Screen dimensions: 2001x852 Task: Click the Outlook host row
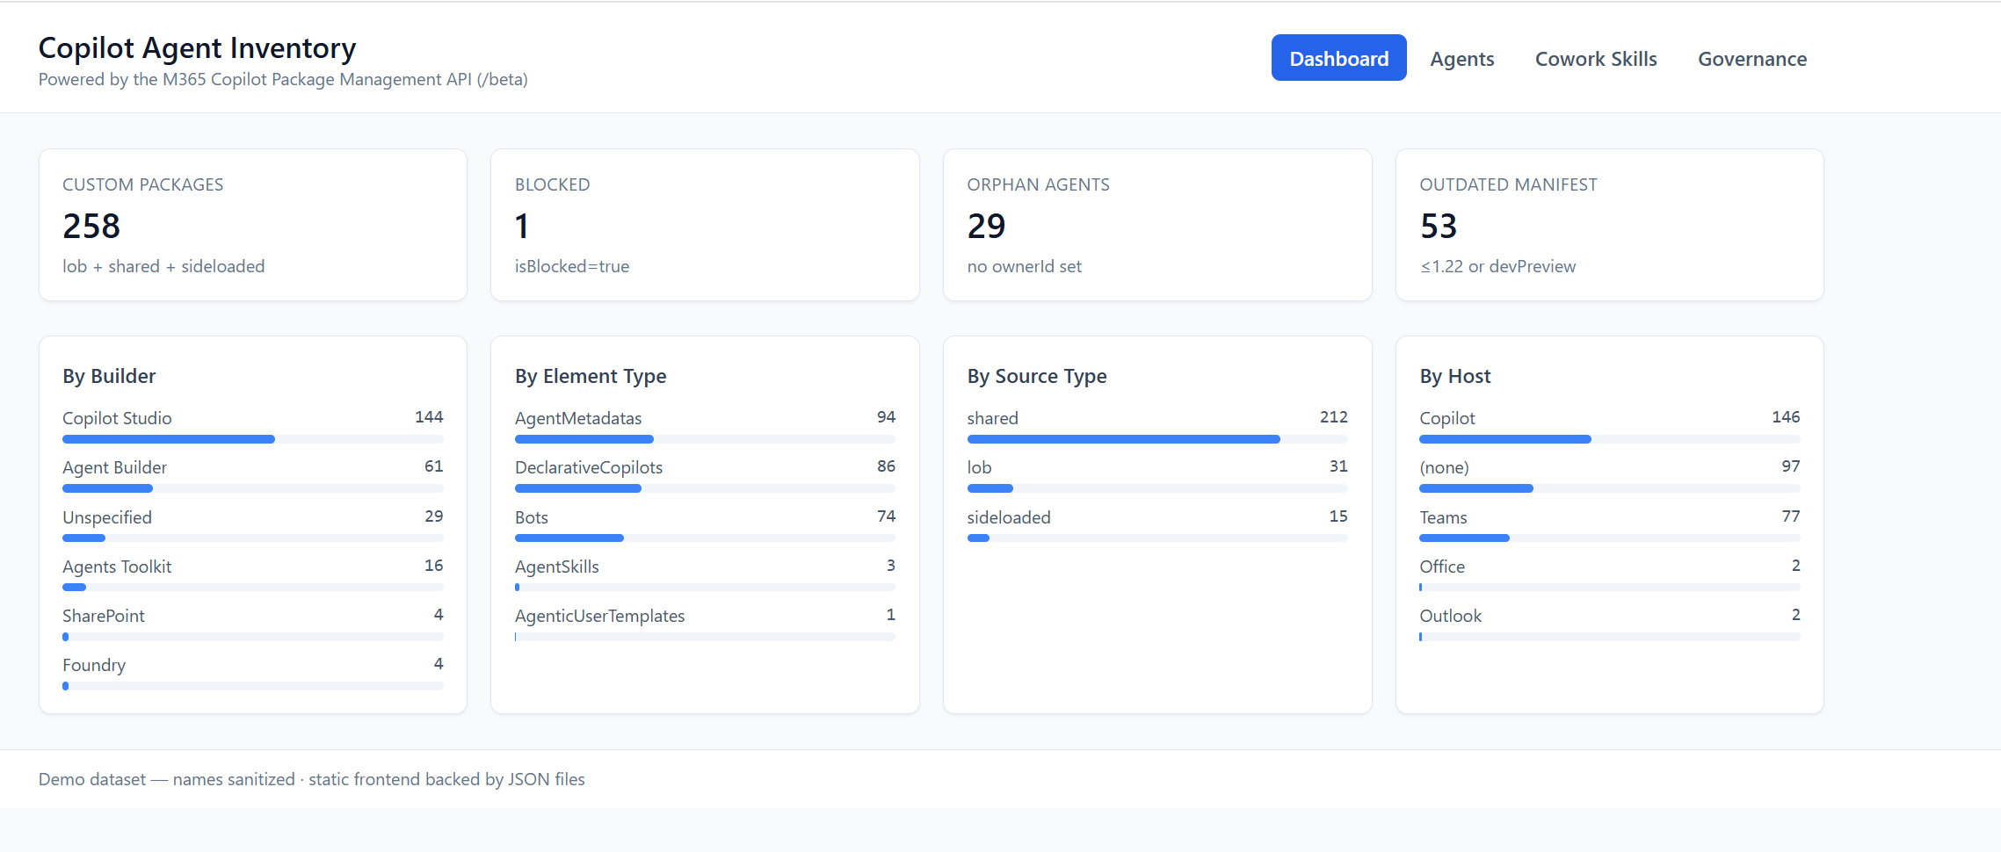tap(1610, 624)
